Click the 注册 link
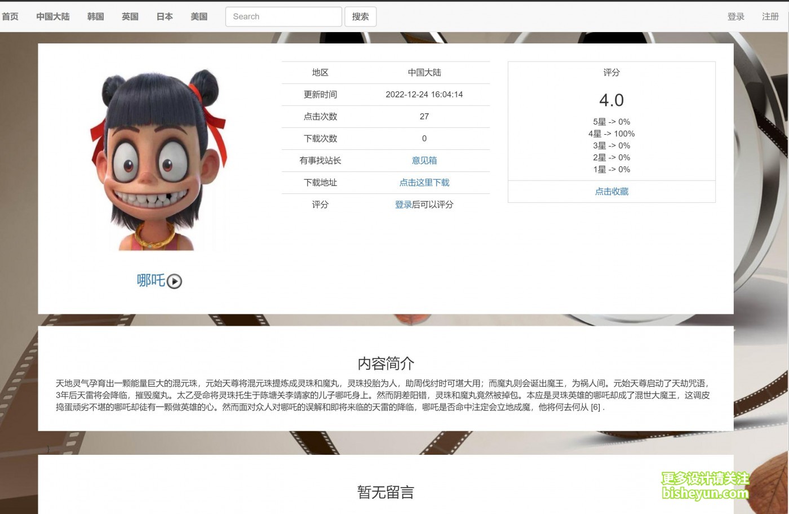Image resolution: width=789 pixels, height=514 pixels. tap(770, 16)
